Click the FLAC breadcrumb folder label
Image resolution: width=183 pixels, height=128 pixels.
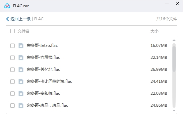click(x=39, y=19)
